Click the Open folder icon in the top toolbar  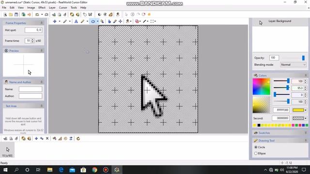click(x=11, y=14)
